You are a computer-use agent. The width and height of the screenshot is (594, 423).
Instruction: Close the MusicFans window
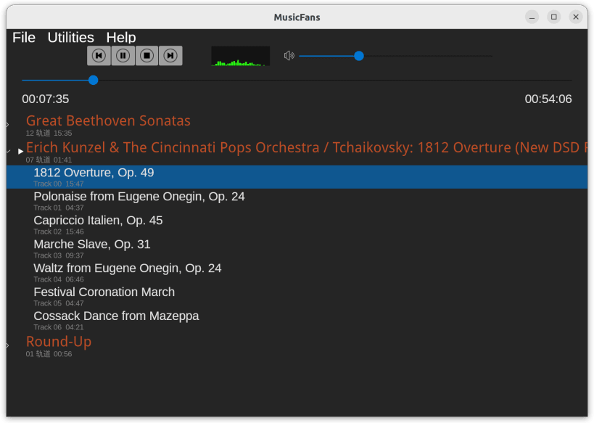tap(576, 17)
